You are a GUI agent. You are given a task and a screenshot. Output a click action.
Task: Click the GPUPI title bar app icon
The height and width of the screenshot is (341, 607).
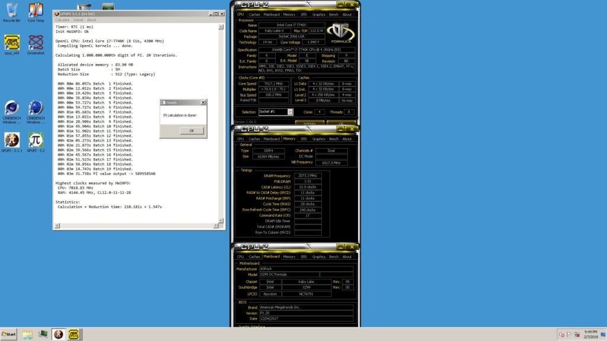(57, 14)
